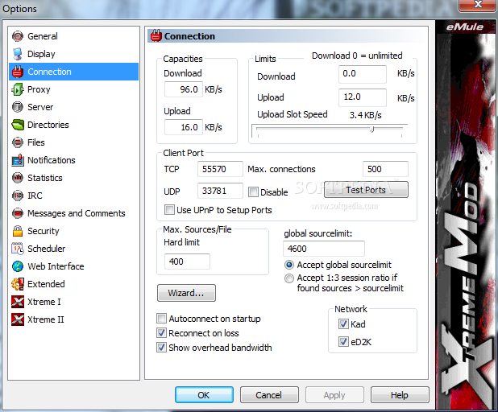Uncheck Reconnect on loss

coord(161,332)
